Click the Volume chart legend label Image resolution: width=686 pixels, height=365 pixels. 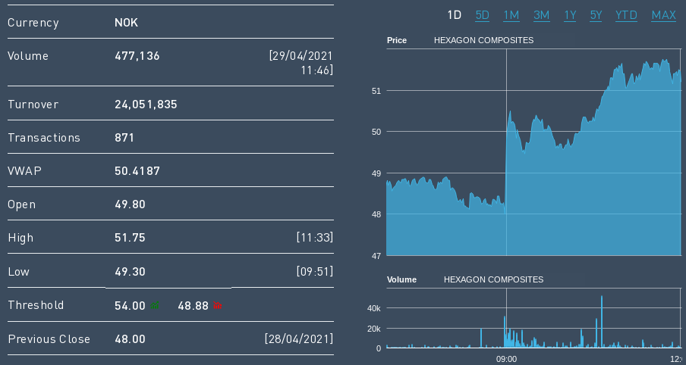401,279
